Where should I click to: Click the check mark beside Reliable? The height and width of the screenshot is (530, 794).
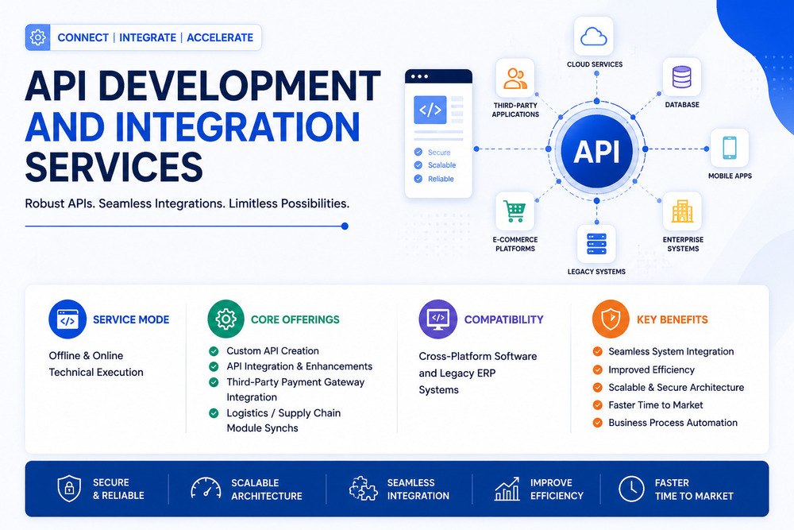pos(418,179)
